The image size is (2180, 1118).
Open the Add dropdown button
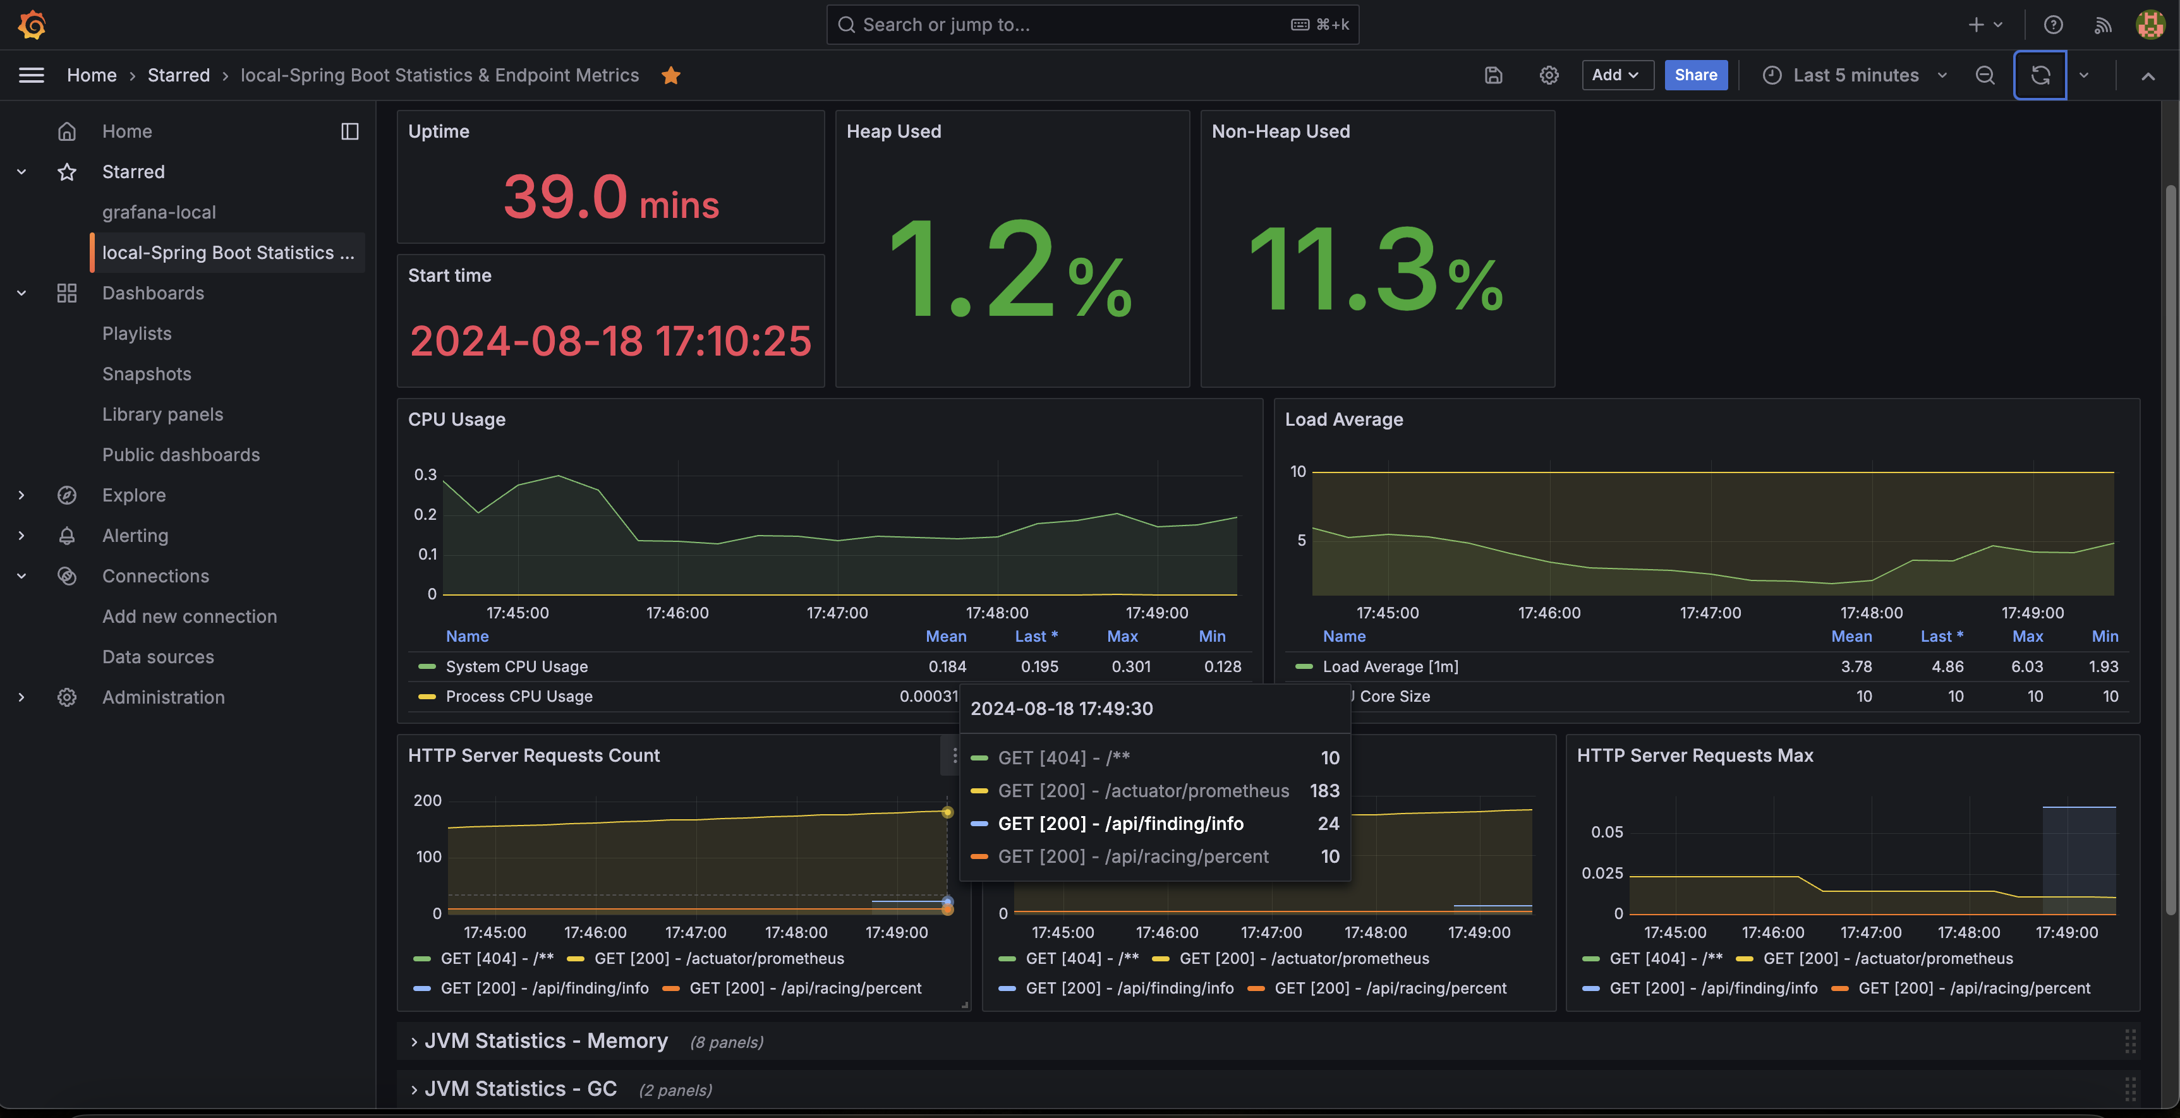pyautogui.click(x=1617, y=75)
